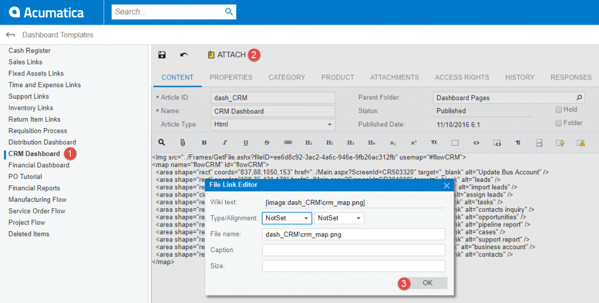Open Fixed Assets Links in the sidebar
The width and height of the screenshot is (599, 303).
pyautogui.click(x=36, y=73)
